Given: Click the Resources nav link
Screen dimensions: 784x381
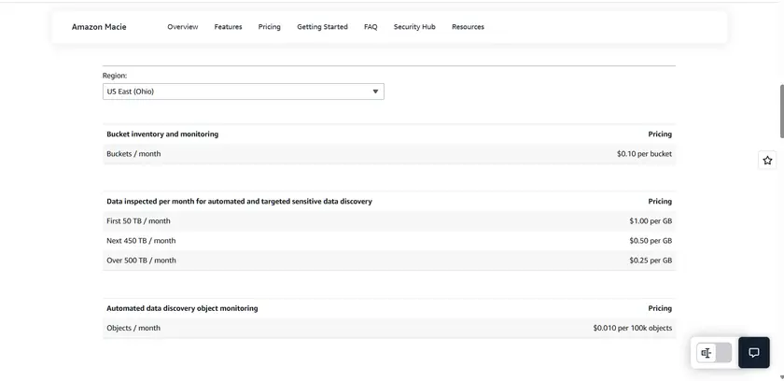Looking at the screenshot, I should click(468, 27).
